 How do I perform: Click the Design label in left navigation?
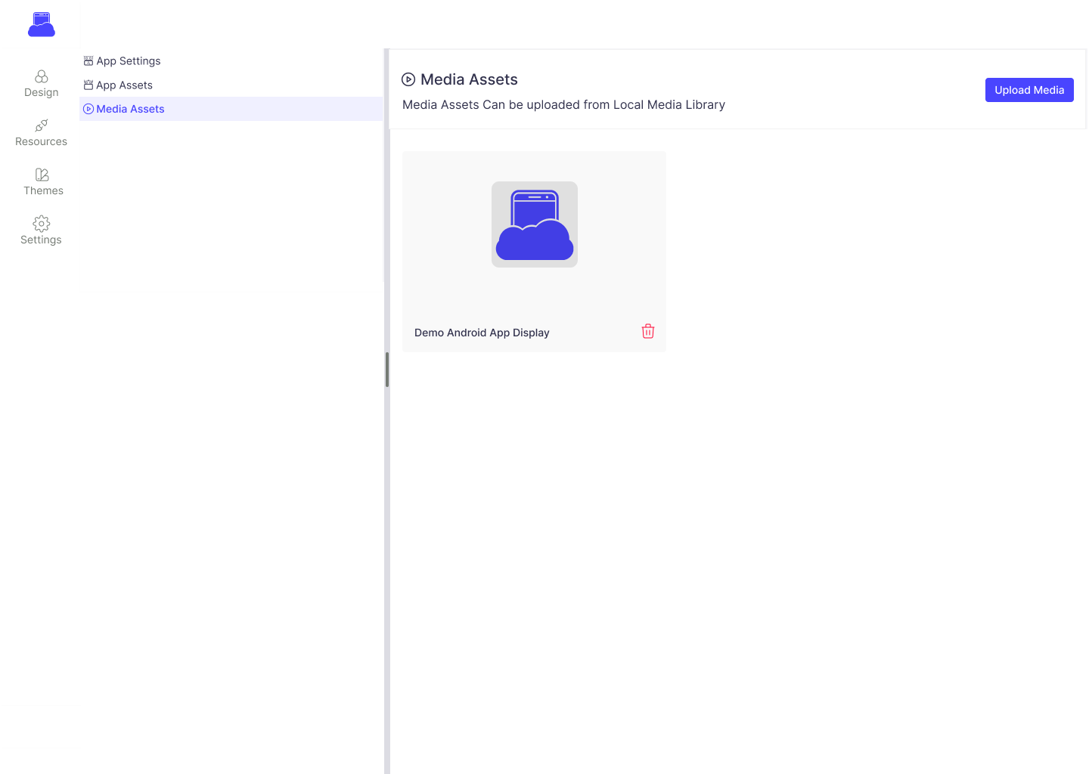coord(42,92)
